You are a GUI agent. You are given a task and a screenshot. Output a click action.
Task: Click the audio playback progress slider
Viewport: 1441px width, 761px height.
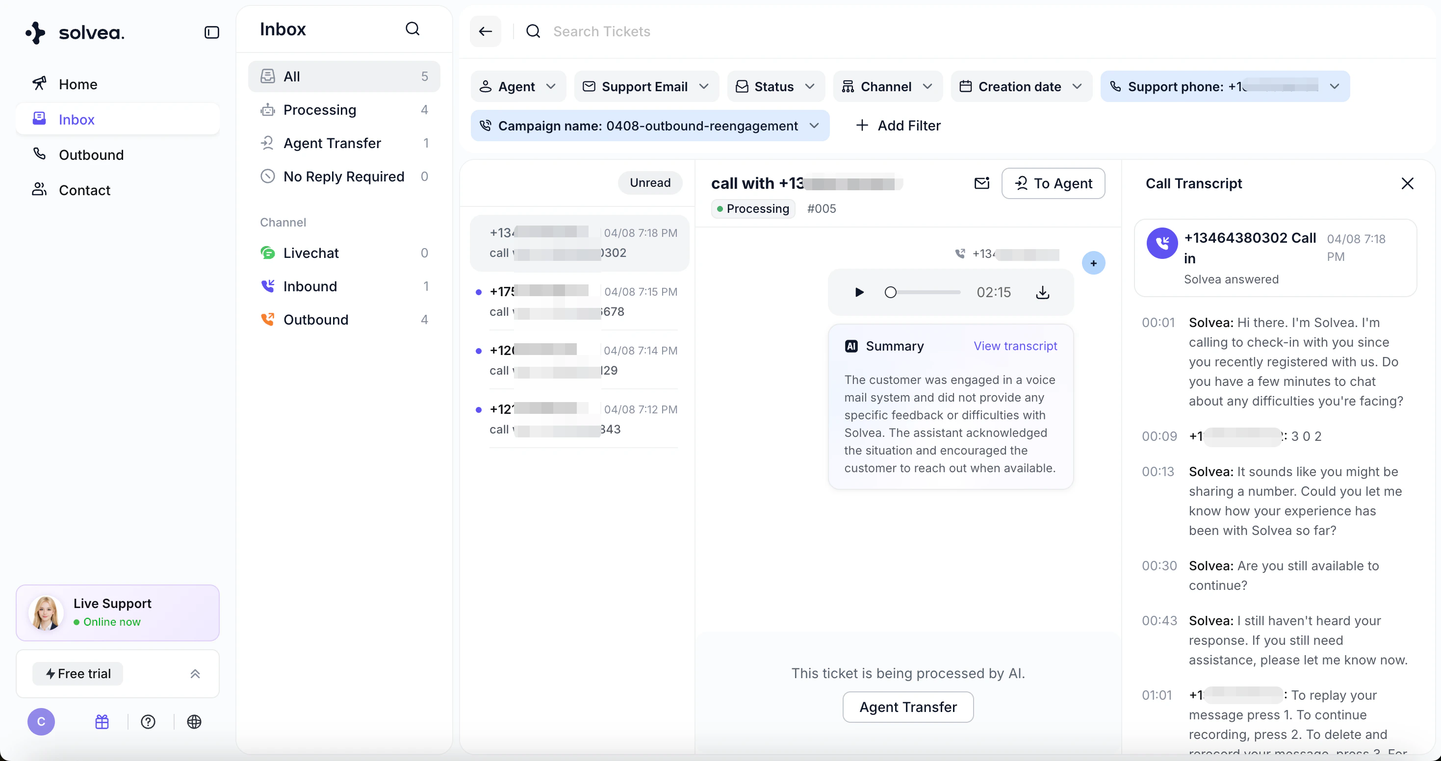922,292
